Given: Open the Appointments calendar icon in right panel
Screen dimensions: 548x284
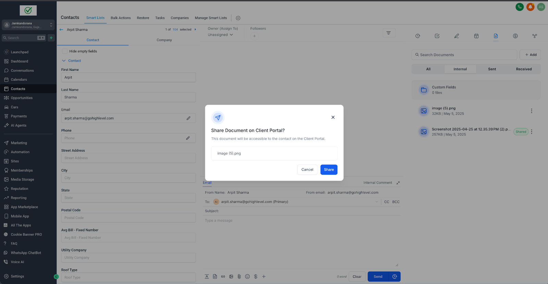Looking at the screenshot, I should click(476, 36).
